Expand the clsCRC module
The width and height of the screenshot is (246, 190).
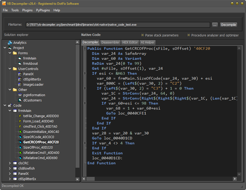(x=10, y=163)
